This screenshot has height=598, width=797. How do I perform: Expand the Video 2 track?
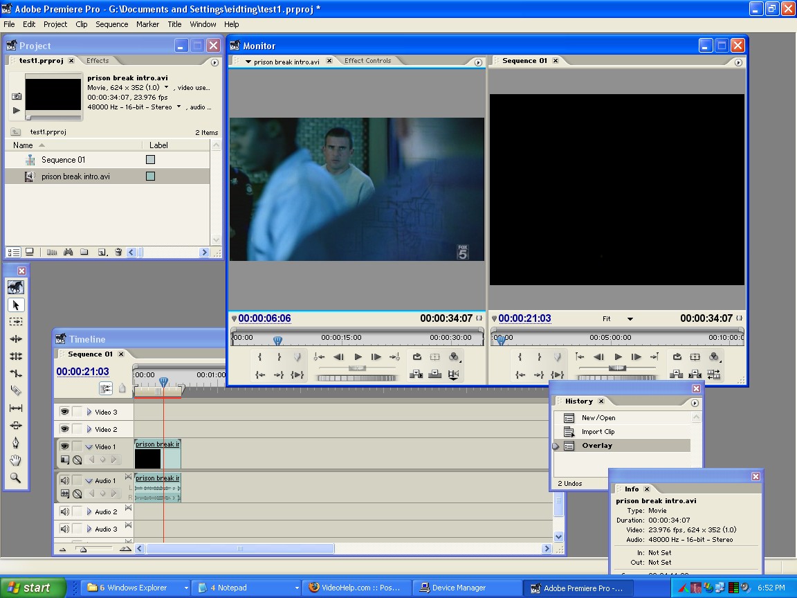click(x=89, y=429)
